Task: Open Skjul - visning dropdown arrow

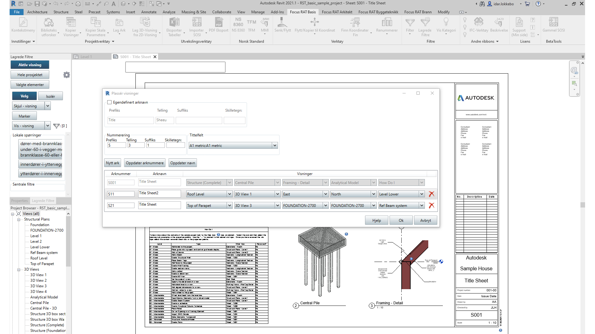Action: click(48, 106)
